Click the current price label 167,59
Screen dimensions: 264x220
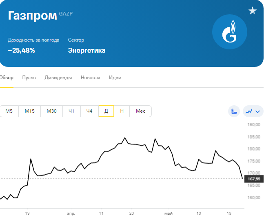click(254, 179)
